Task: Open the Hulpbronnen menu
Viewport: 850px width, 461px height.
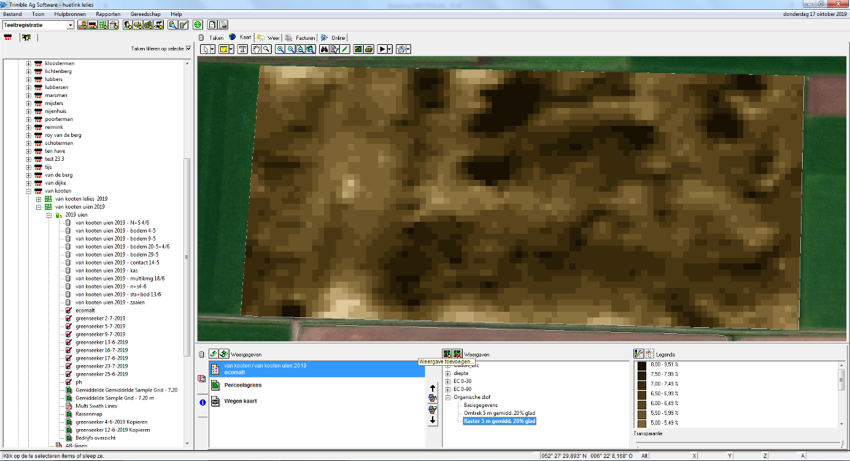Action: [69, 14]
